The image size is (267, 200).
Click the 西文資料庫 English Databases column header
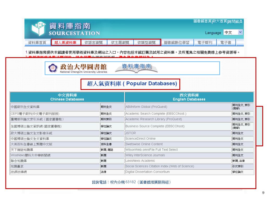(x=189, y=97)
